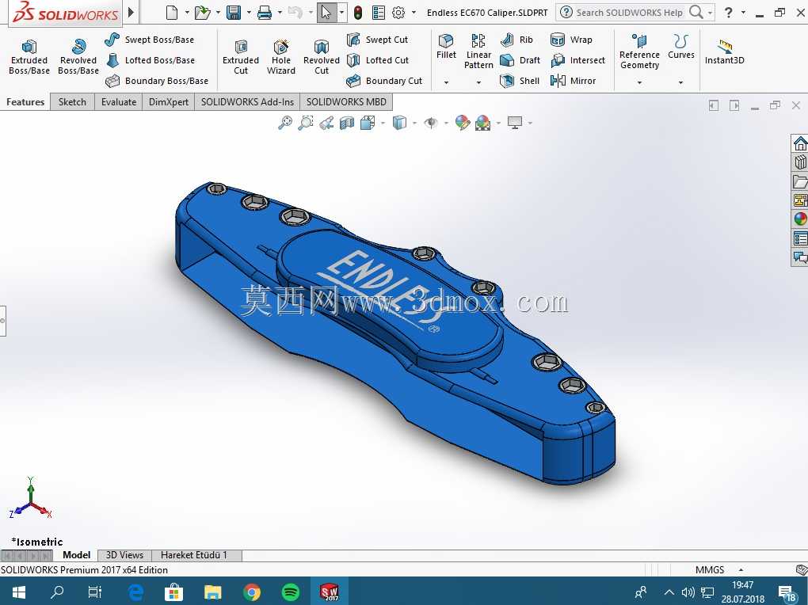Open the MMGS unit system dropdown
The height and width of the screenshot is (605, 808).
coord(741,570)
